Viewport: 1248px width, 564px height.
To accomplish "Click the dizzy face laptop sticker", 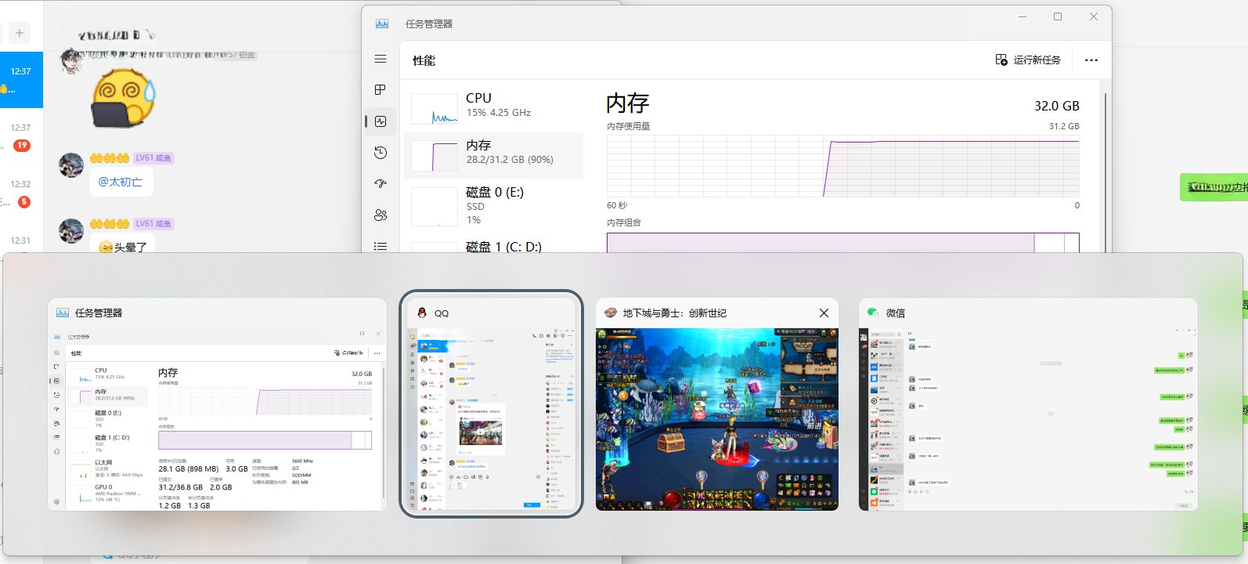I will 124,98.
